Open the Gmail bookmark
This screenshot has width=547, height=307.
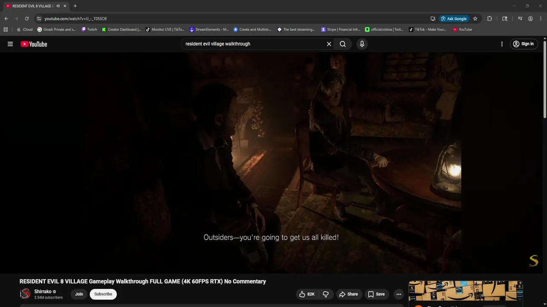pos(56,29)
